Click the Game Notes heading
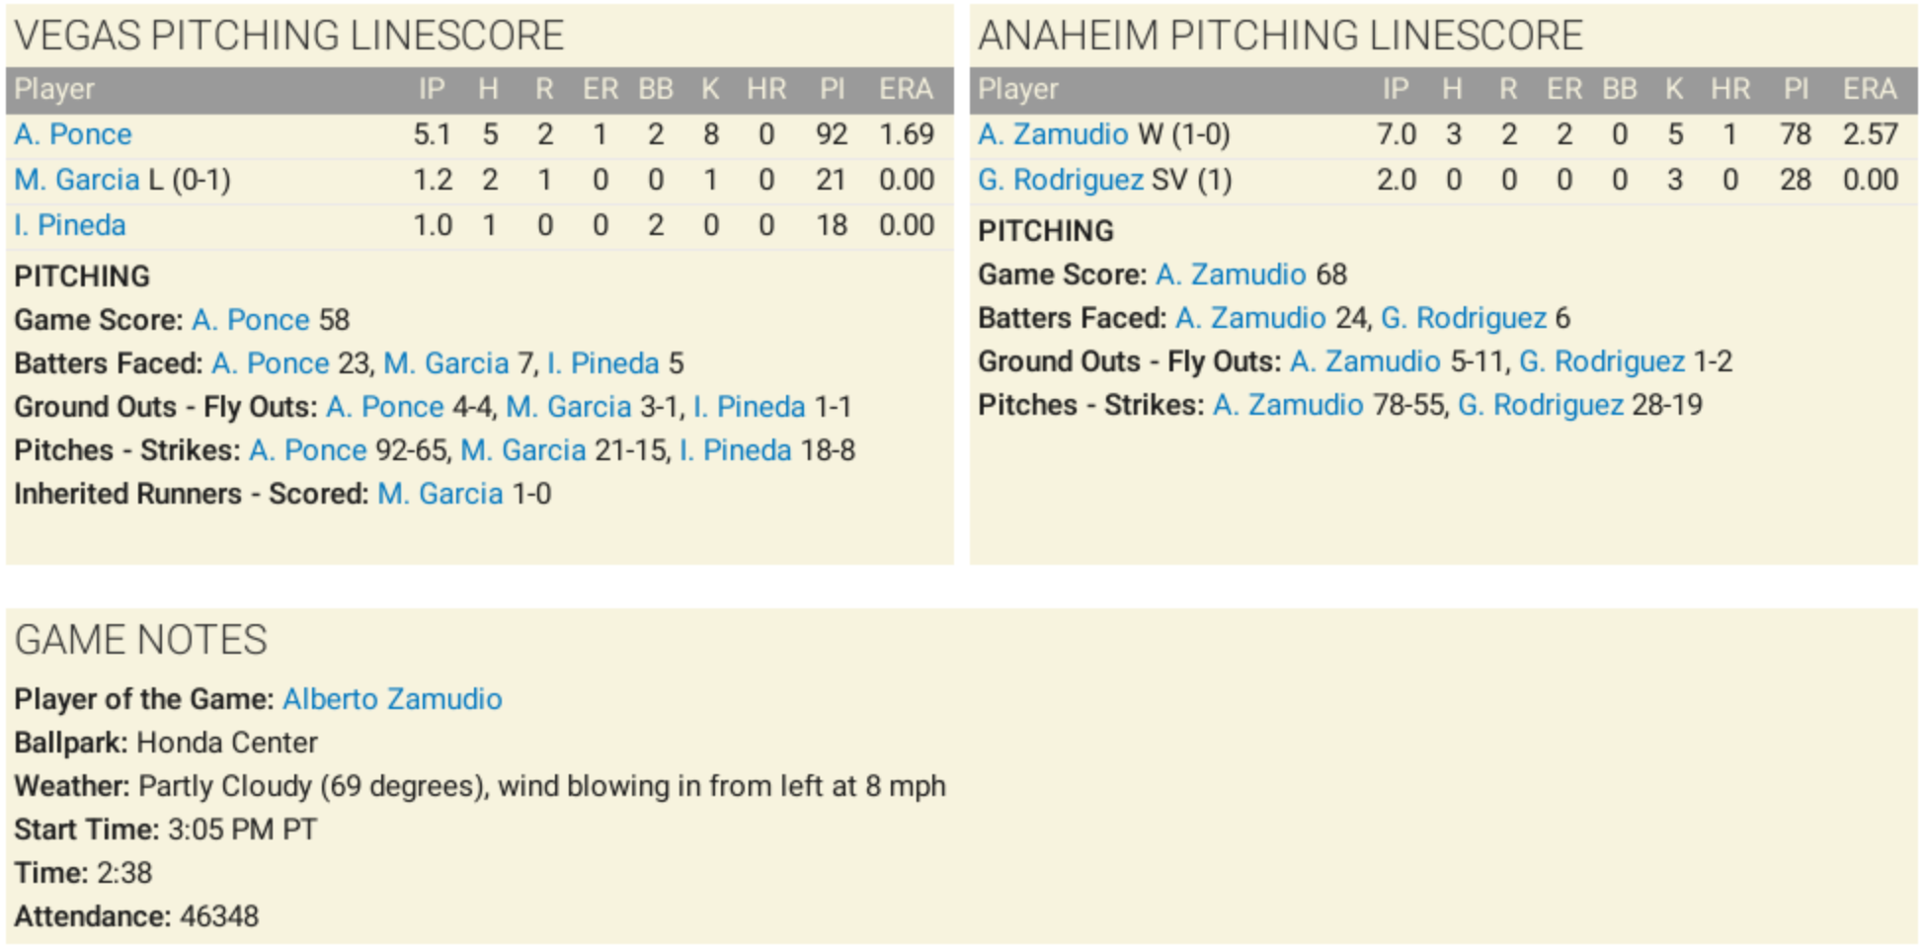The height and width of the screenshot is (952, 1922). [x=140, y=640]
